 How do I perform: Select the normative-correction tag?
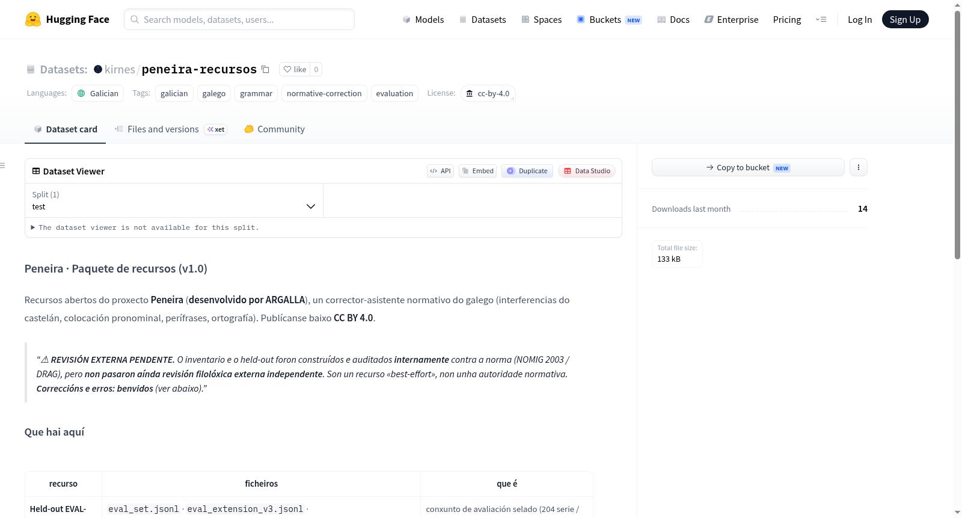pos(324,93)
